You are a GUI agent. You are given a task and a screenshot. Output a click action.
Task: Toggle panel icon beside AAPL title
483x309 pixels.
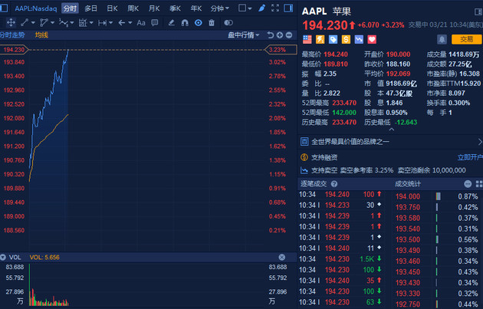tap(478, 12)
